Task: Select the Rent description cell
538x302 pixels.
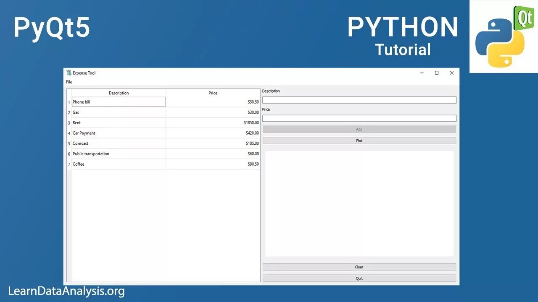Action: point(119,123)
